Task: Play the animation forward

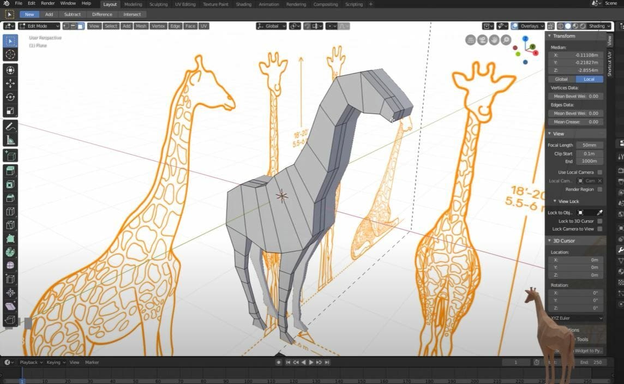Action: (311, 362)
